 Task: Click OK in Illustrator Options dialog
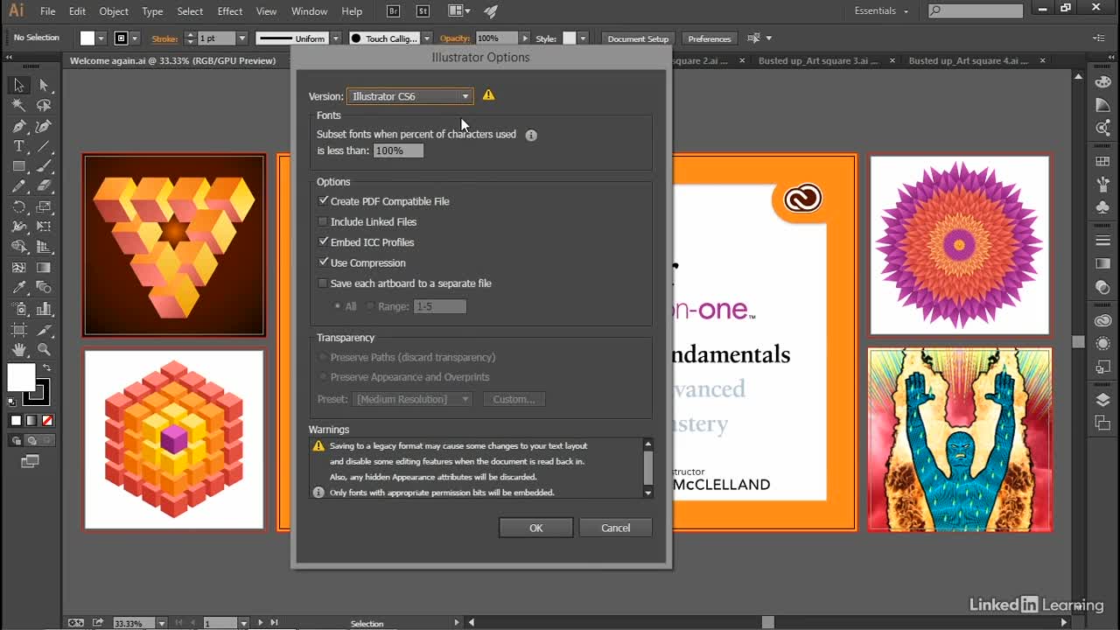click(x=536, y=528)
